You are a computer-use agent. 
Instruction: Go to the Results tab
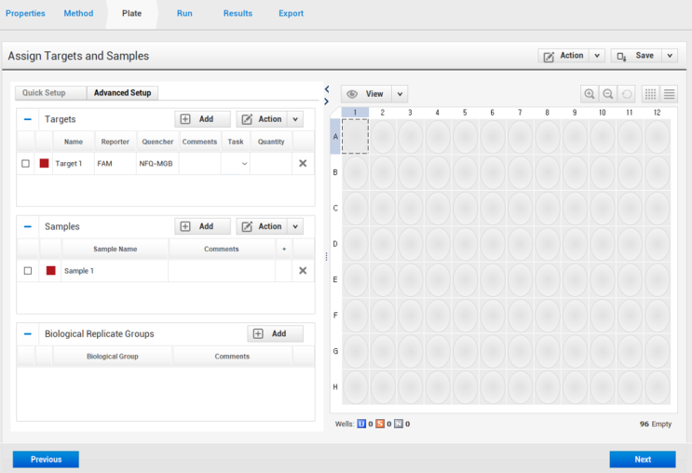[x=237, y=13]
